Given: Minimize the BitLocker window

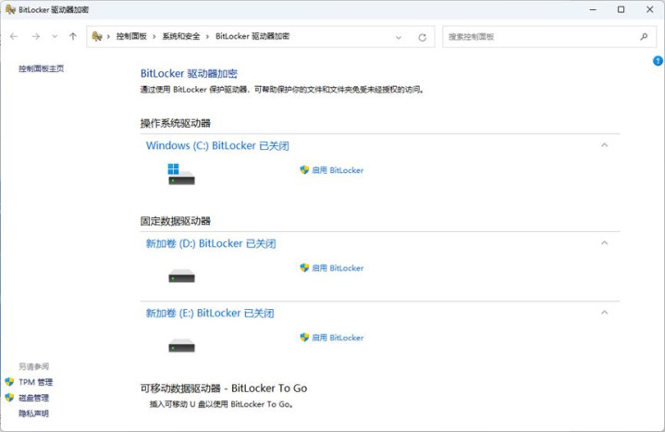Looking at the screenshot, I should [593, 9].
